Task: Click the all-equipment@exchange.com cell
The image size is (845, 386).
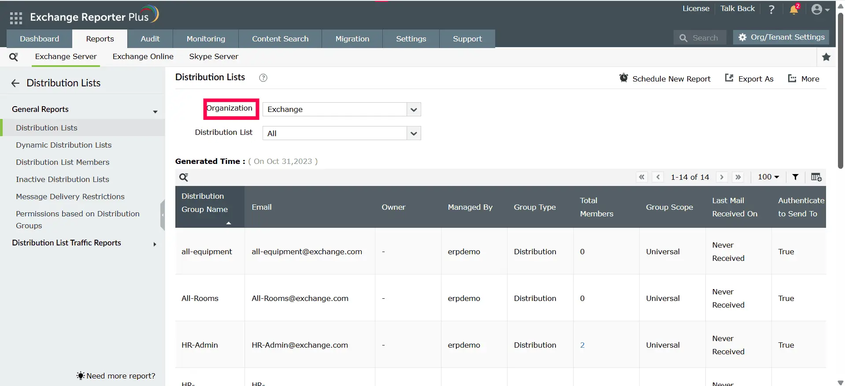Action: pos(310,251)
